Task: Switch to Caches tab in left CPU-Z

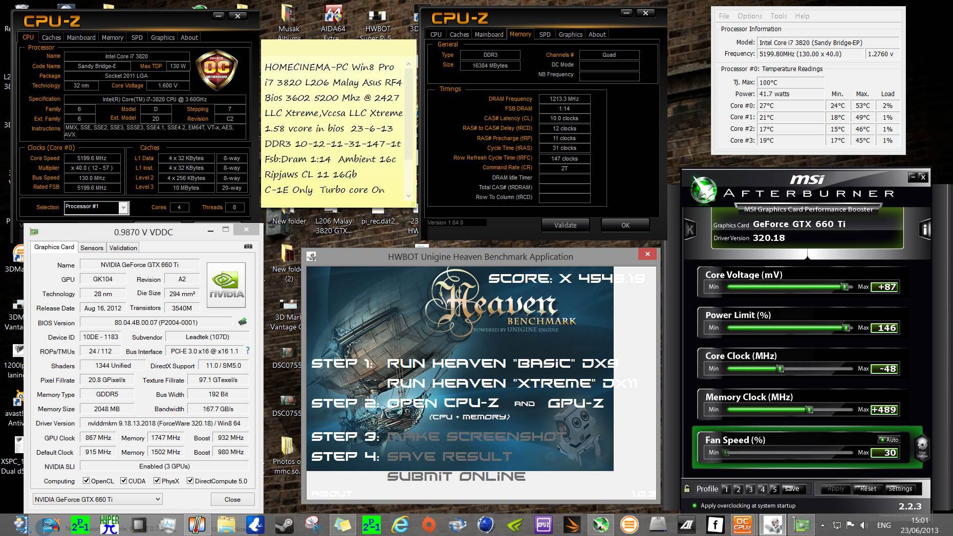Action: tap(51, 37)
